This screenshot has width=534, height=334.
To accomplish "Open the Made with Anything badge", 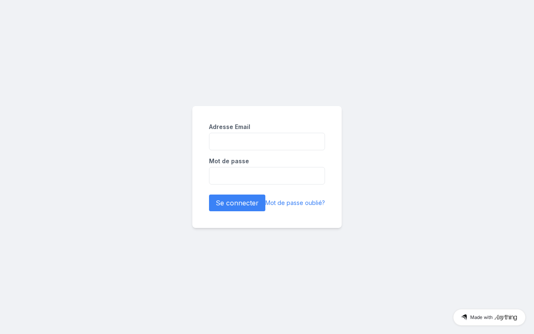I will pos(489,317).
